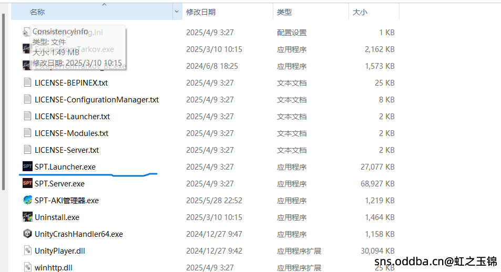Open the 名称 column filter dropdown arrow
Screen dimensions: 501x272
pyautogui.click(x=177, y=12)
